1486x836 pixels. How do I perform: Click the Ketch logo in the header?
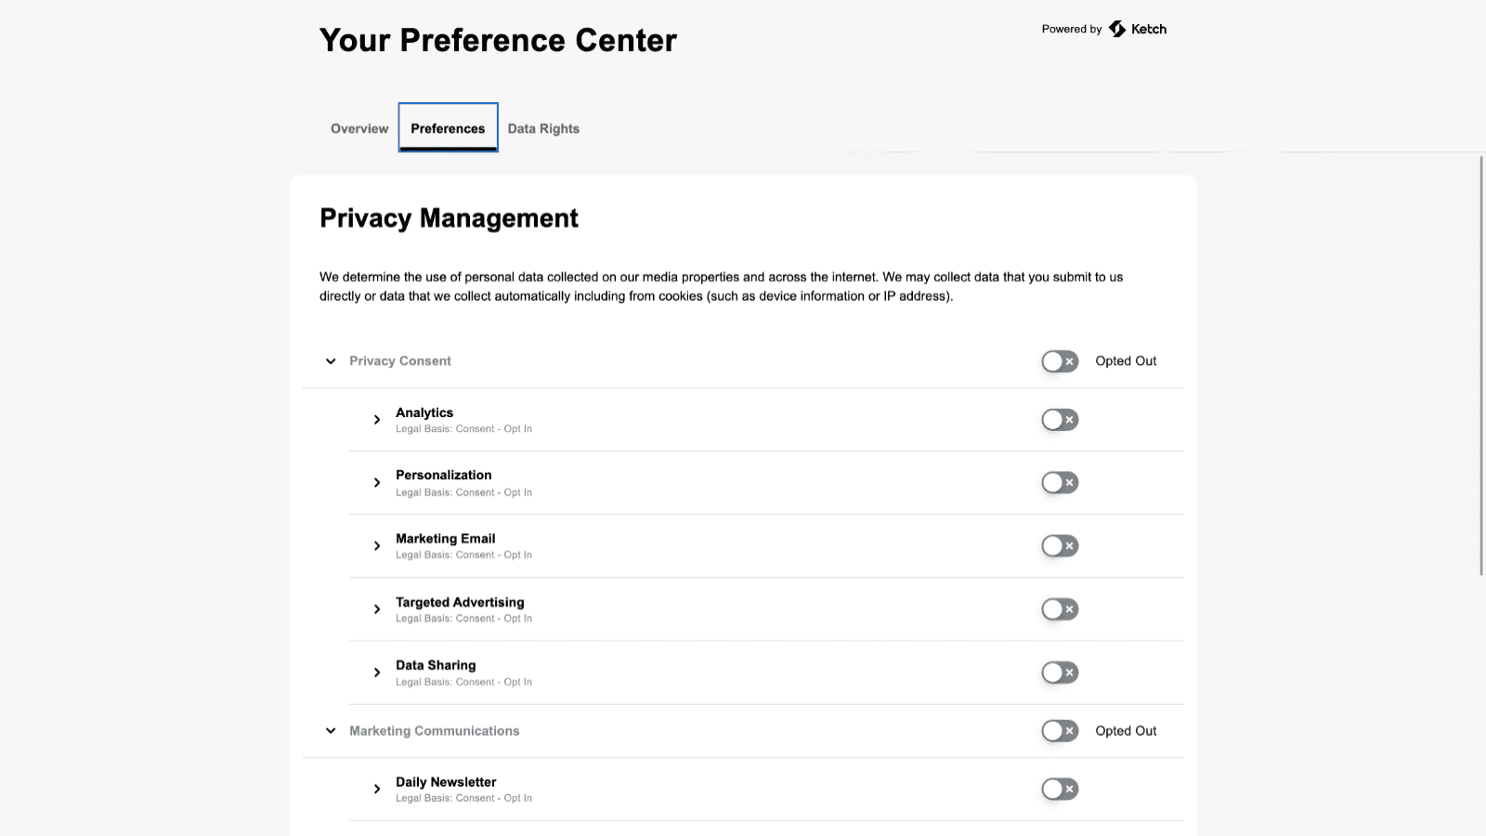tap(1136, 29)
